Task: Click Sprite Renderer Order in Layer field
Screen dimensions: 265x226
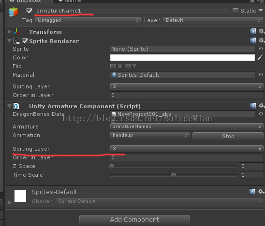Action: tap(187, 95)
